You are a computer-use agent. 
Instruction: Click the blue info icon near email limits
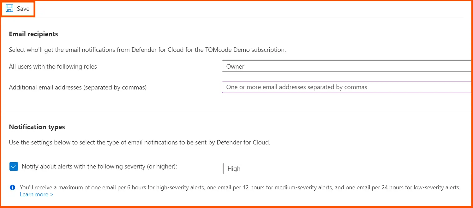coord(12,187)
